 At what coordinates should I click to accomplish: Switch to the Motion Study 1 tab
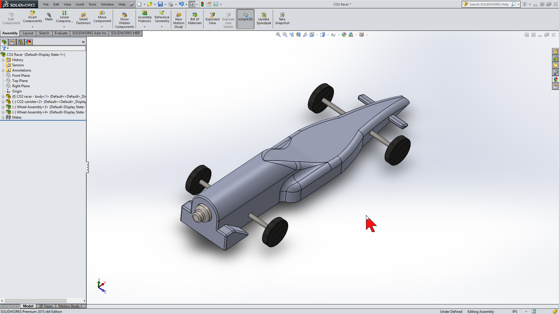[x=70, y=306]
